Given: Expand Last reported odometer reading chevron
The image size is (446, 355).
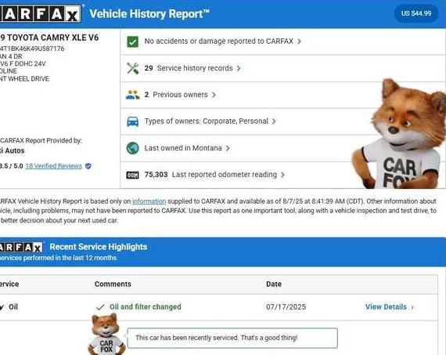Looking at the screenshot, I should 282,175.
